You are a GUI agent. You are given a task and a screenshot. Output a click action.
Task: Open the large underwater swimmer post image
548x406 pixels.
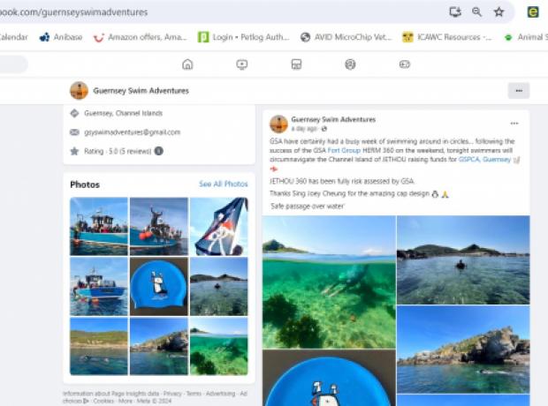[x=329, y=282]
